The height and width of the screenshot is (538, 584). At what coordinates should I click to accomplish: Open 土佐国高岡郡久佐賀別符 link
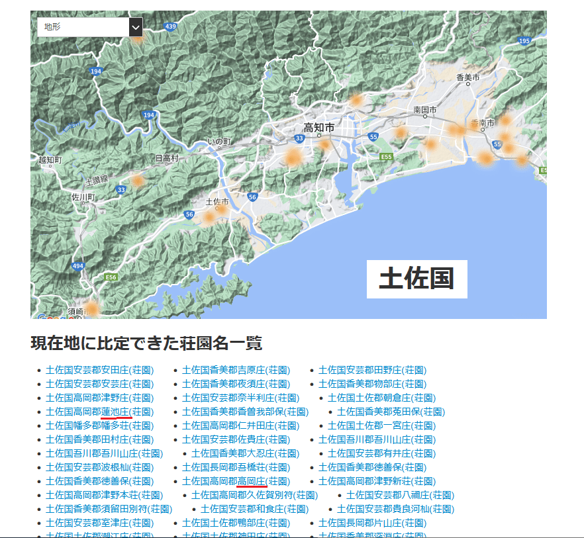pyautogui.click(x=255, y=495)
